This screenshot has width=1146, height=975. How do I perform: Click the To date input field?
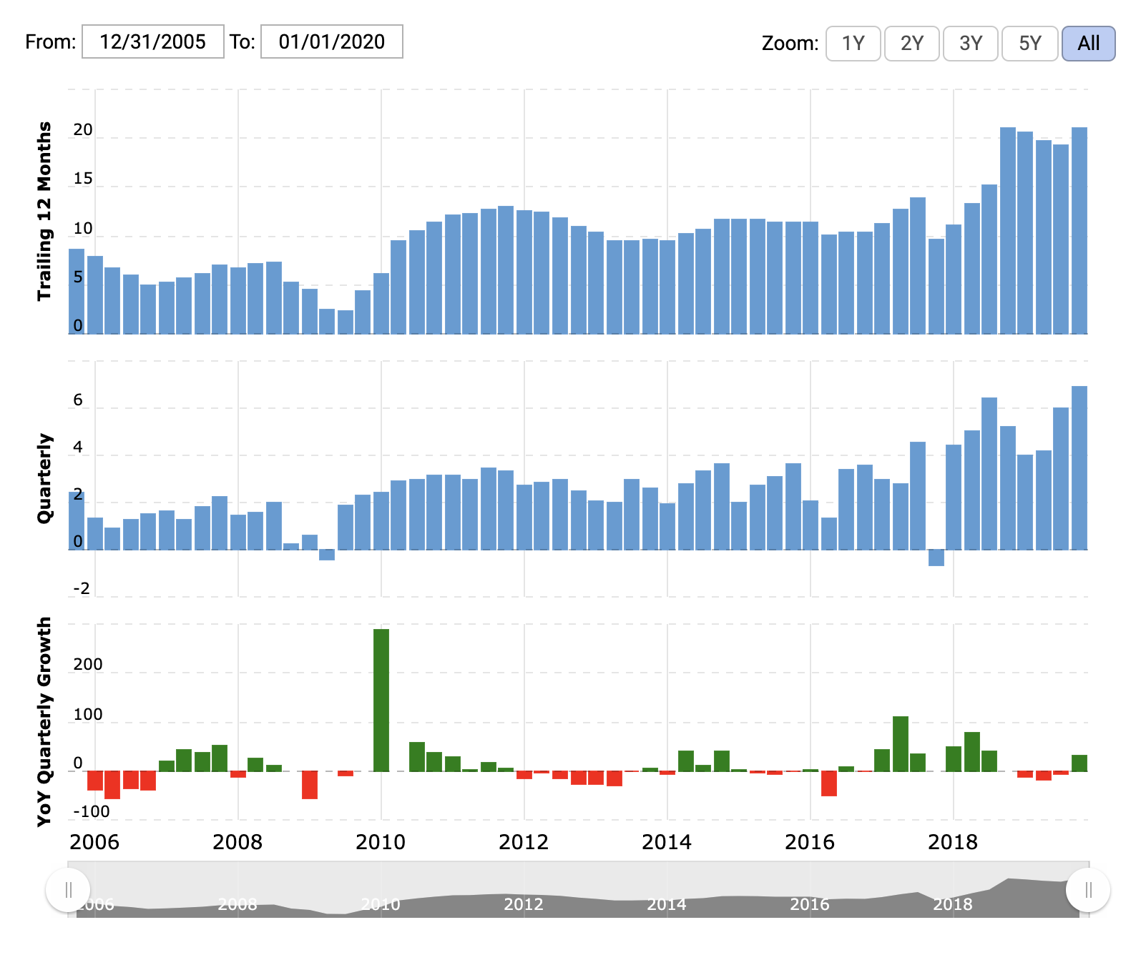pyautogui.click(x=332, y=41)
